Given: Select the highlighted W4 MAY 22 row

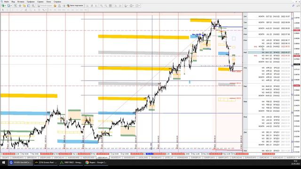Looking at the screenshot, I should [x=269, y=52].
